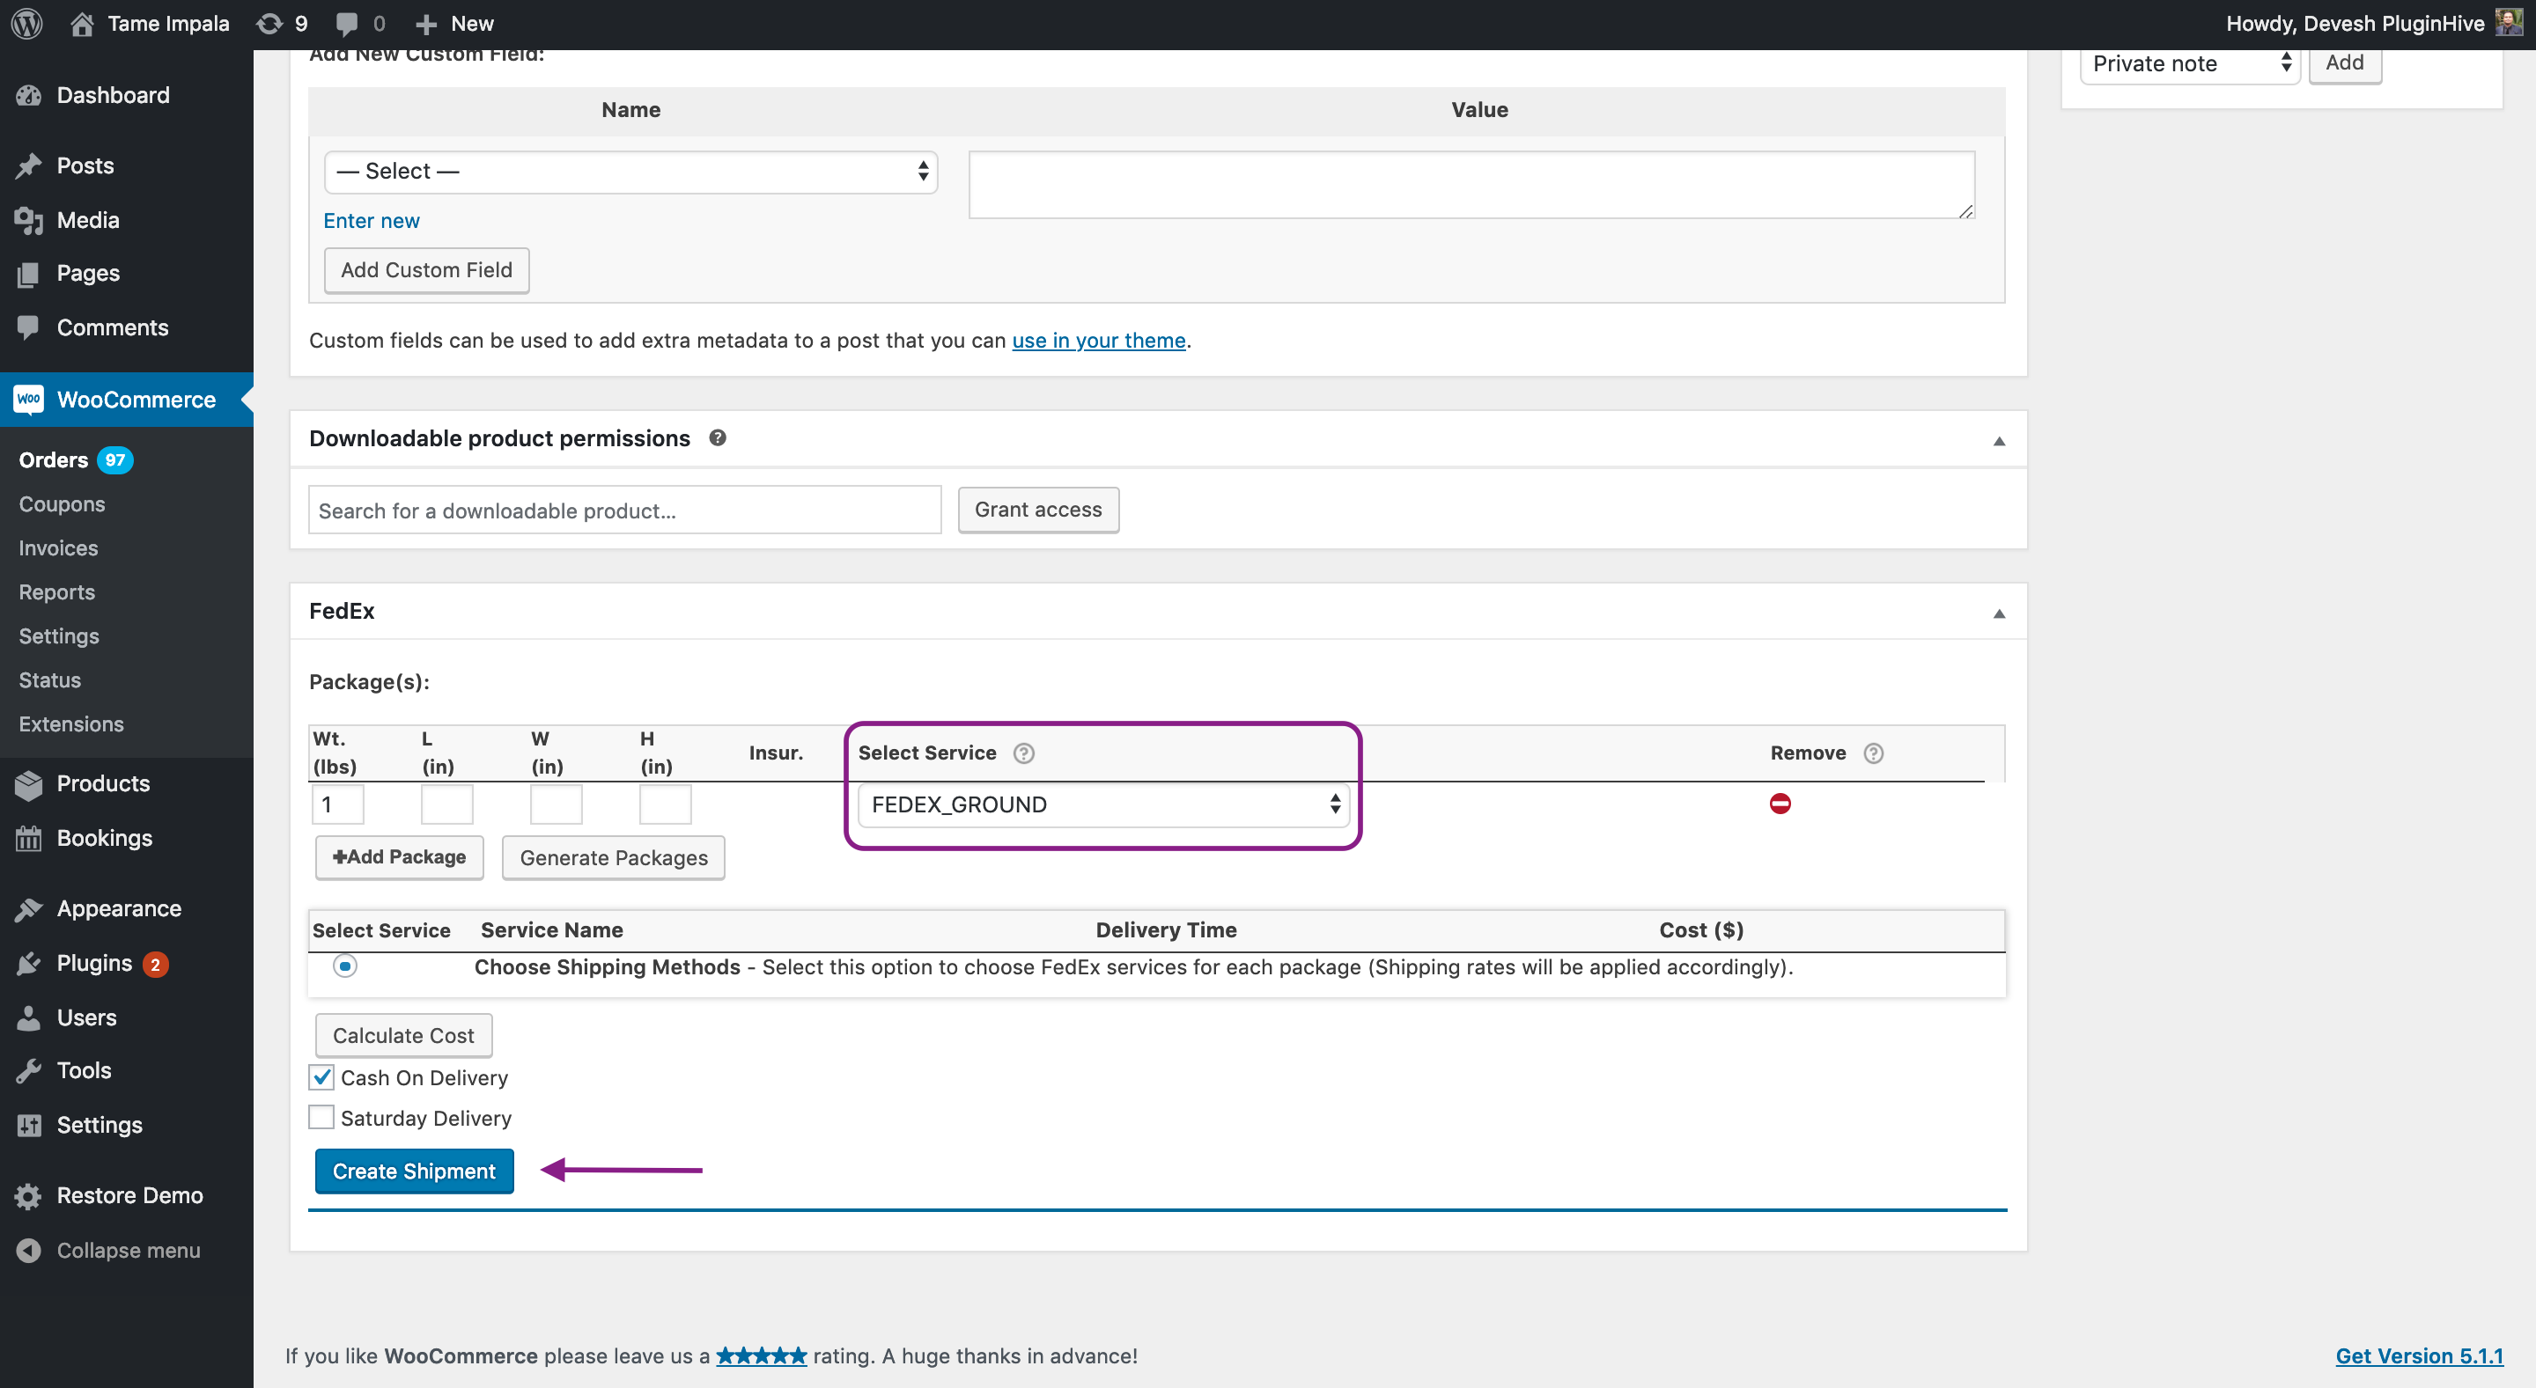The width and height of the screenshot is (2536, 1388).
Task: Click the Grant access button
Action: point(1038,510)
